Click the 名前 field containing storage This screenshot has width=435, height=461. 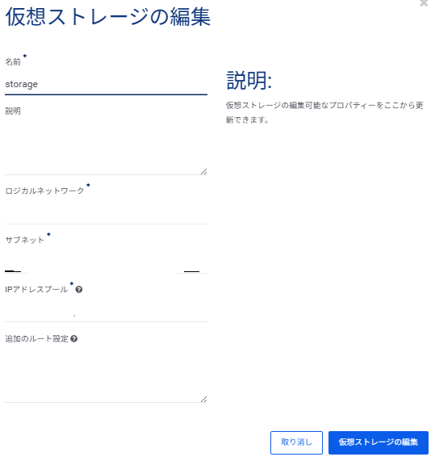pos(106,85)
